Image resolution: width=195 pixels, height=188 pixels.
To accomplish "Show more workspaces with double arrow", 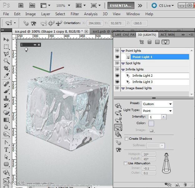I will (x=140, y=6).
